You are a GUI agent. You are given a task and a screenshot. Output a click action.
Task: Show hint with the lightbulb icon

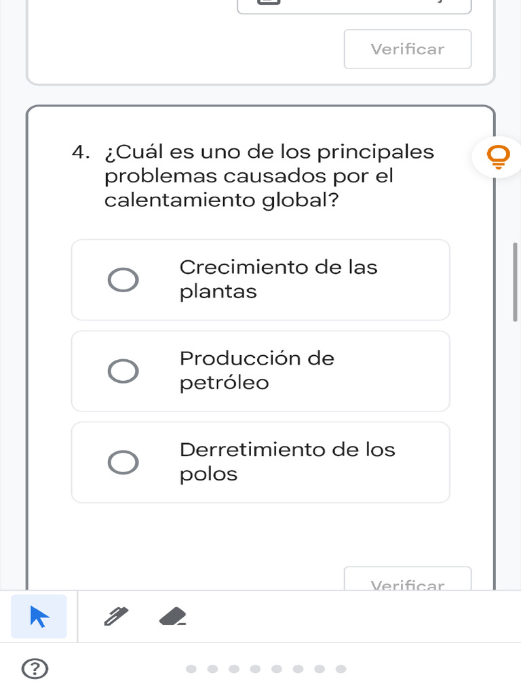tap(499, 157)
